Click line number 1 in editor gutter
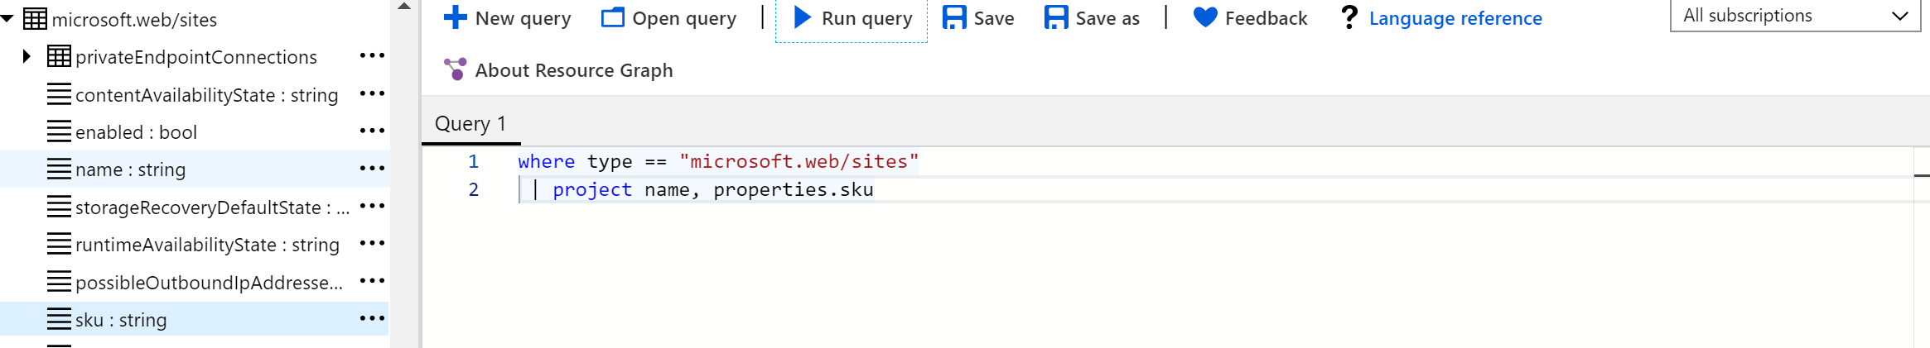 [474, 161]
